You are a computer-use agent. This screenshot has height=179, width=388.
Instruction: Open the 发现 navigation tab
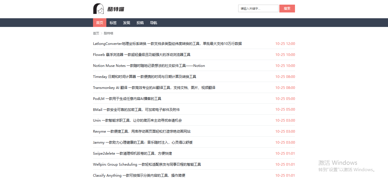127,23
